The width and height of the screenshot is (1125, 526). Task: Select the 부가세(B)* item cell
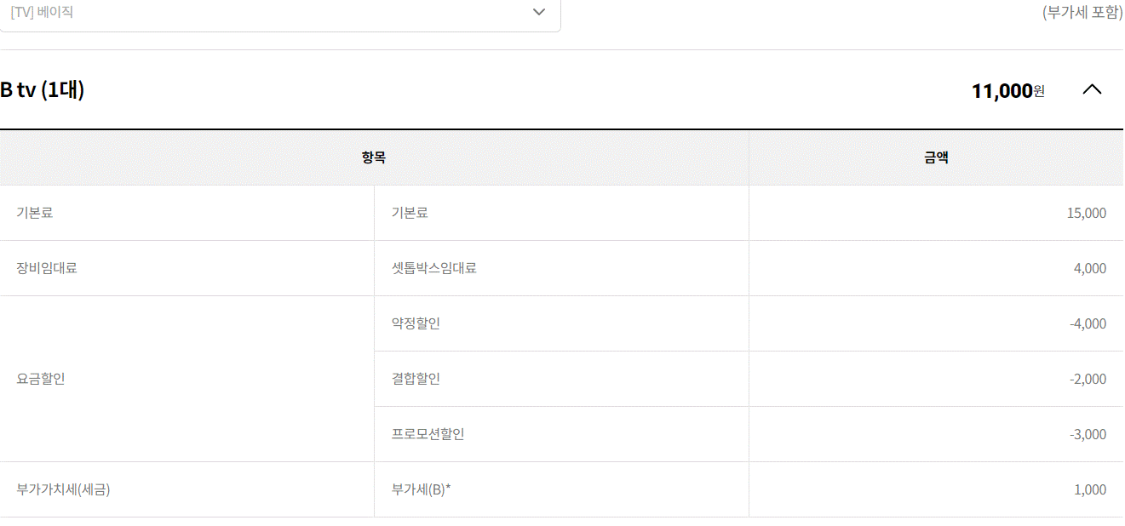coord(421,489)
